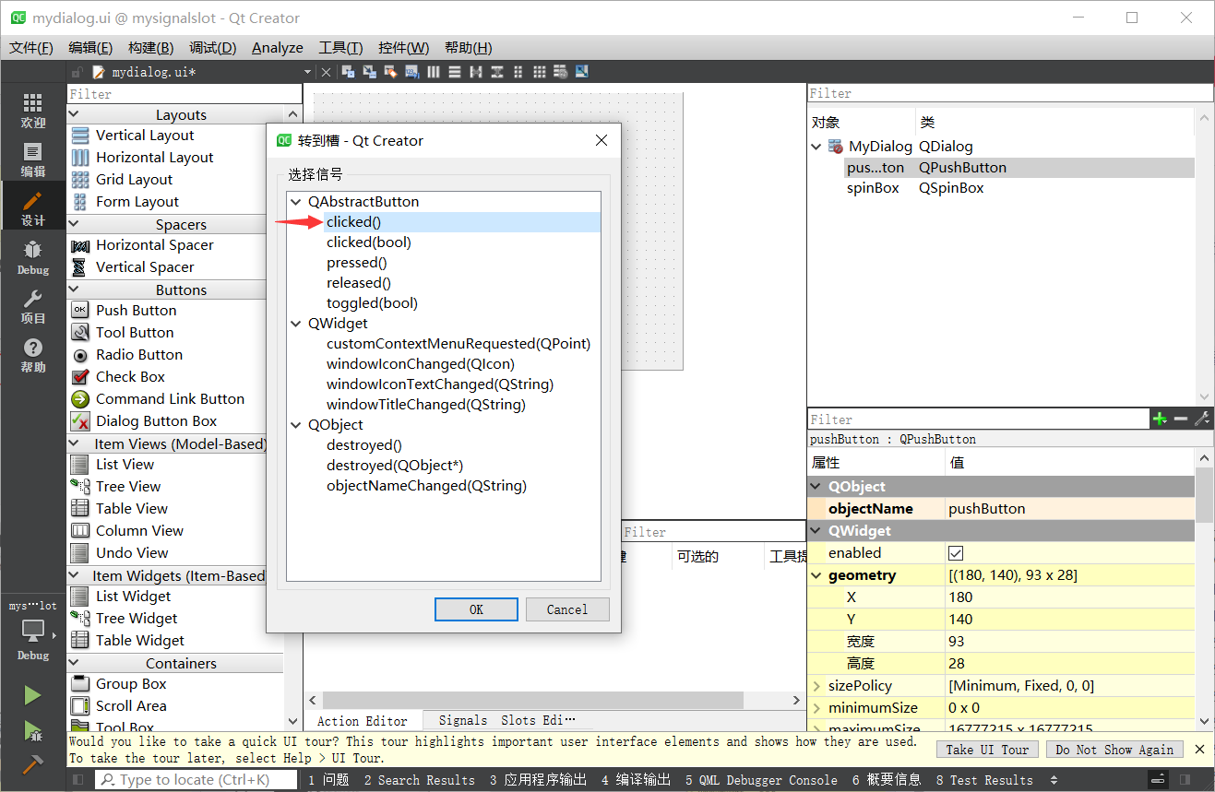Select the Edit Widgets toolbar icon
The image size is (1215, 792).
click(348, 72)
